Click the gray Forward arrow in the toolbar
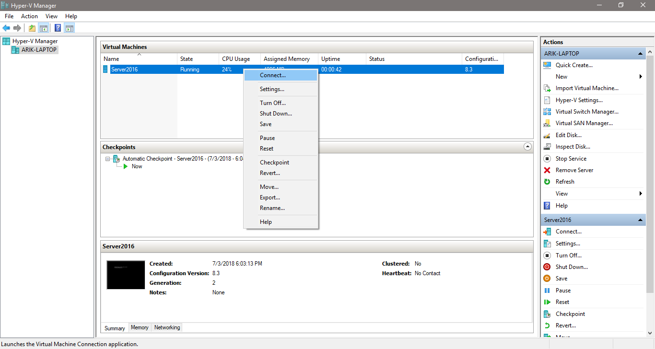This screenshot has width=655, height=349. (17, 28)
